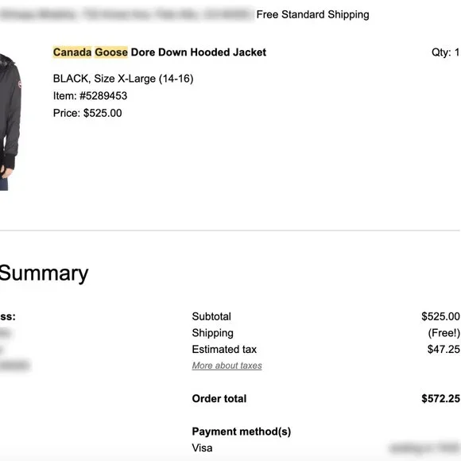Click the Canada Goose jacket product image

pos(10,122)
